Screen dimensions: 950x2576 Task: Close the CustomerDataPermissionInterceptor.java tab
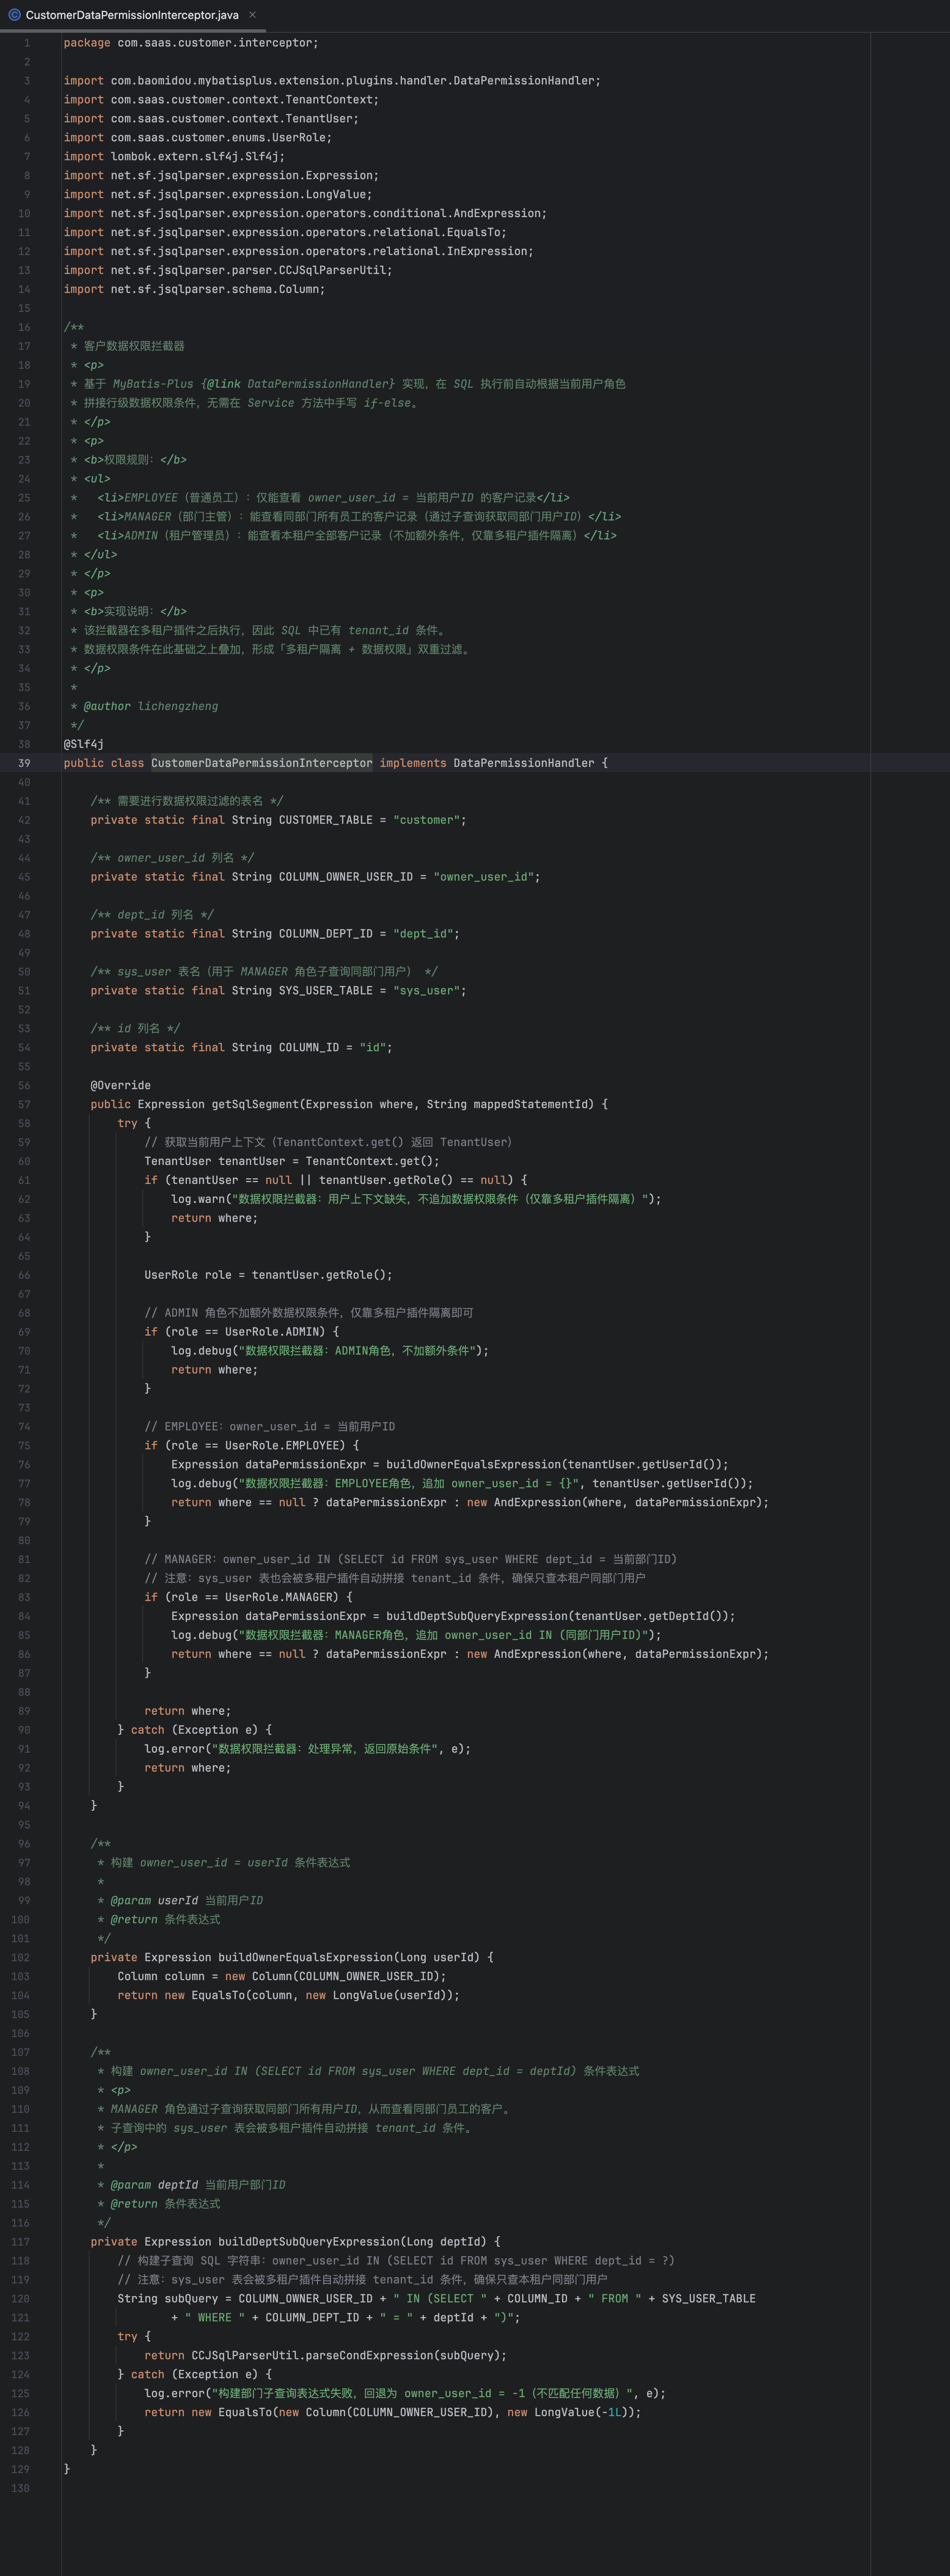pos(253,15)
